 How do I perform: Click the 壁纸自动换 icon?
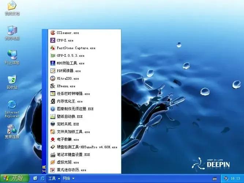coord(53,116)
